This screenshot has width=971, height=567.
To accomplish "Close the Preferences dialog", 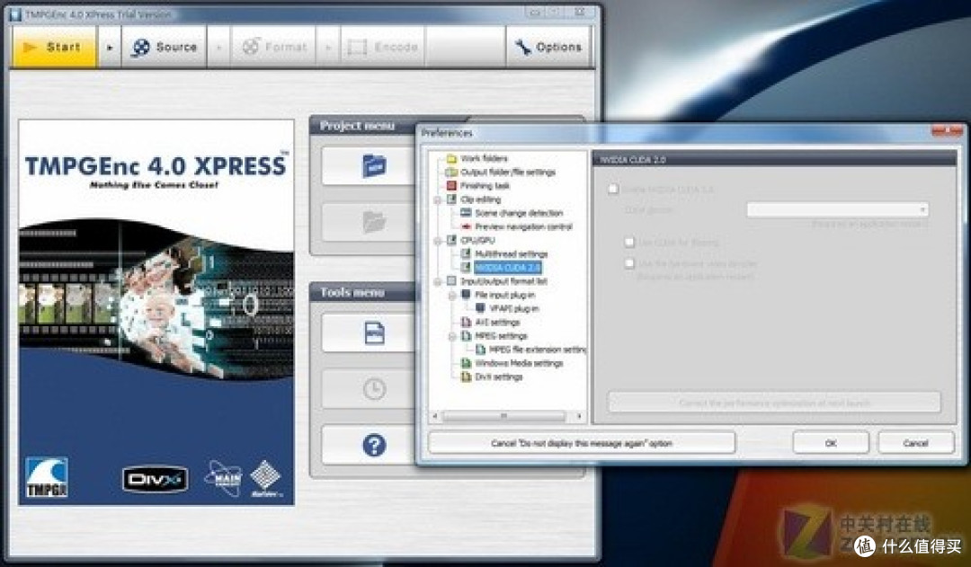I will coord(947,130).
